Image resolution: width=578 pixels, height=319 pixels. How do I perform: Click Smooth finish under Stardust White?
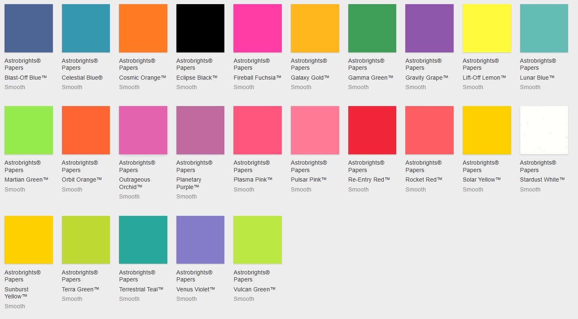(530, 189)
